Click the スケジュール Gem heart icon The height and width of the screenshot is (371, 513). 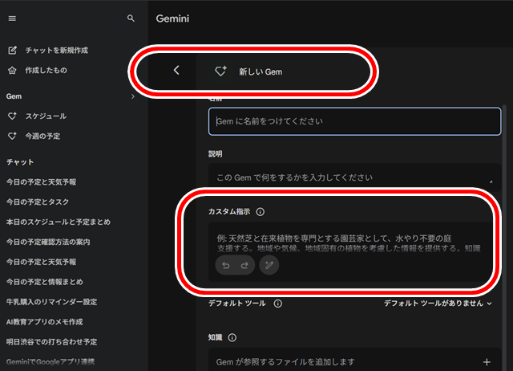tap(12, 116)
